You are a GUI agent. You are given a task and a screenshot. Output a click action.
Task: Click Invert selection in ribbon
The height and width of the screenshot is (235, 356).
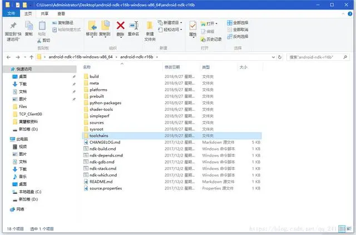238,36
